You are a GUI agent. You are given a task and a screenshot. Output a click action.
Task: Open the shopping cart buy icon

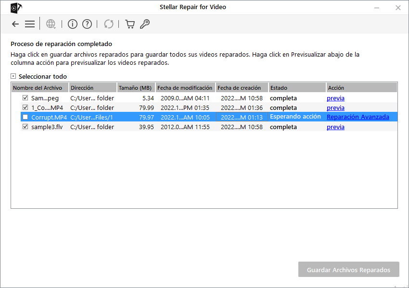click(x=130, y=24)
